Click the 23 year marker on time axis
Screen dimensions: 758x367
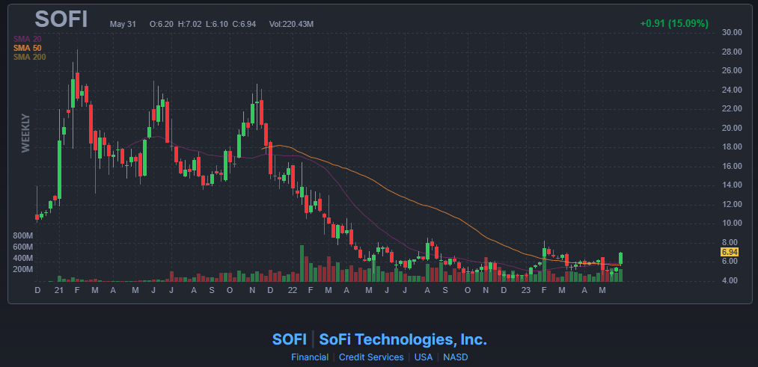coord(527,290)
